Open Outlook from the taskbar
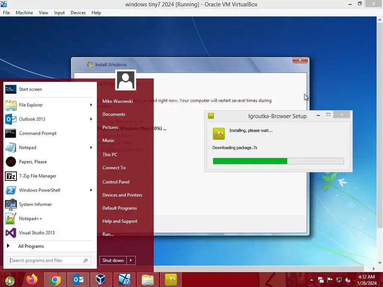 [78, 280]
